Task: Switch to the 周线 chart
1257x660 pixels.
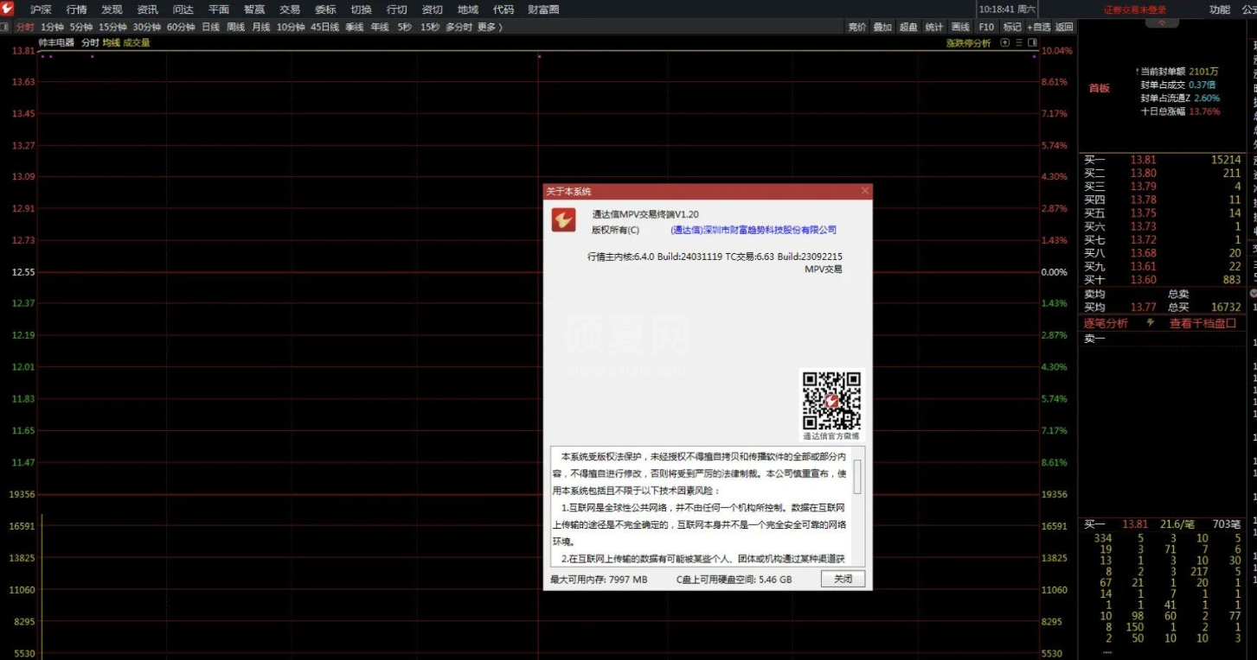Action: point(235,27)
